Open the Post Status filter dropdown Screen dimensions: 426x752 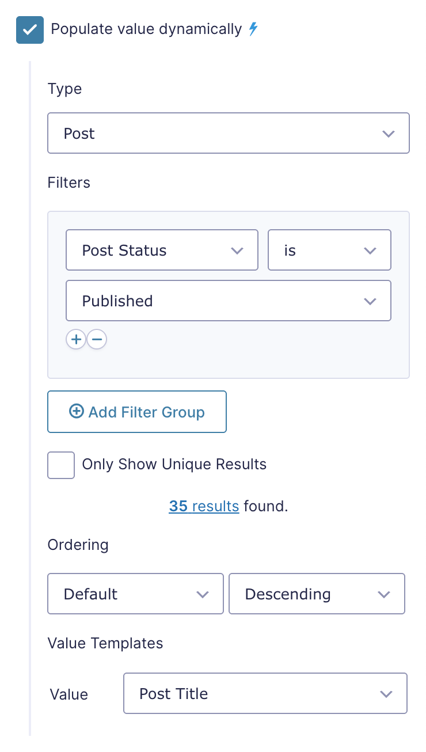pos(162,250)
